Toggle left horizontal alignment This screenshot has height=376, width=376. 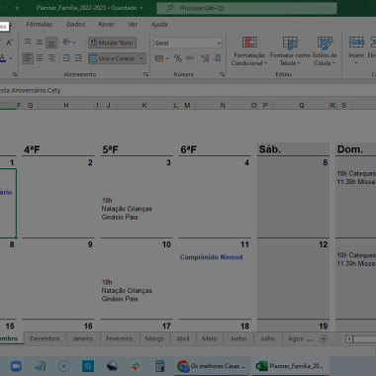point(28,58)
